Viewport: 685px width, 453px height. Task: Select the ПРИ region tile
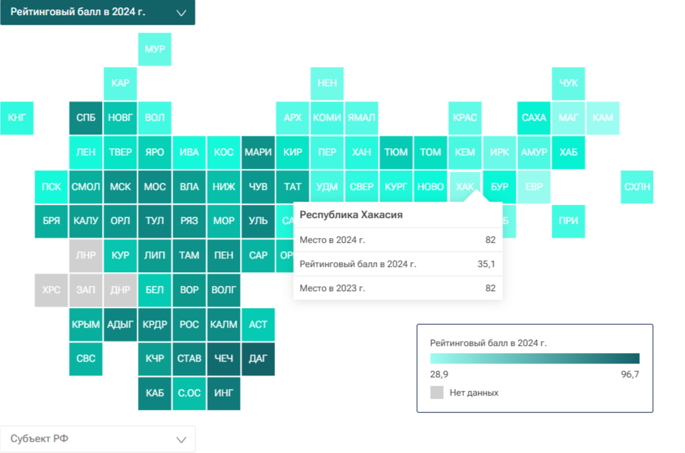[x=569, y=221]
